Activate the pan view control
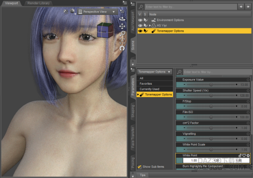Screen dimensions: 253x178 tap(122, 26)
